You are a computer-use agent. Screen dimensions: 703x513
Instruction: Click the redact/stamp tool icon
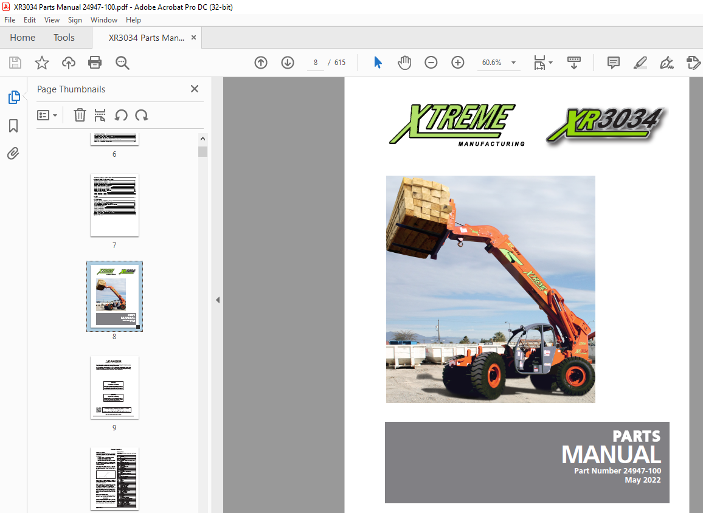click(693, 63)
